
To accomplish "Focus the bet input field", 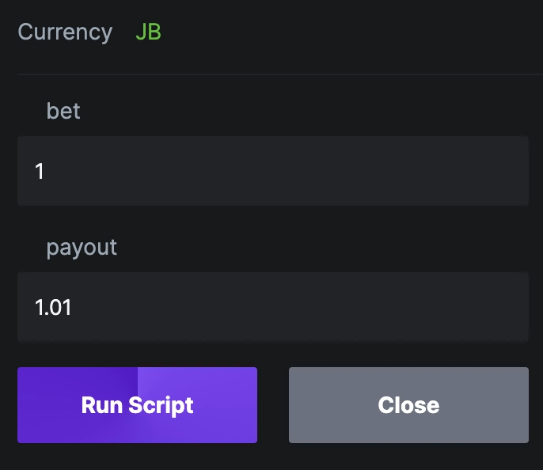I will click(272, 171).
